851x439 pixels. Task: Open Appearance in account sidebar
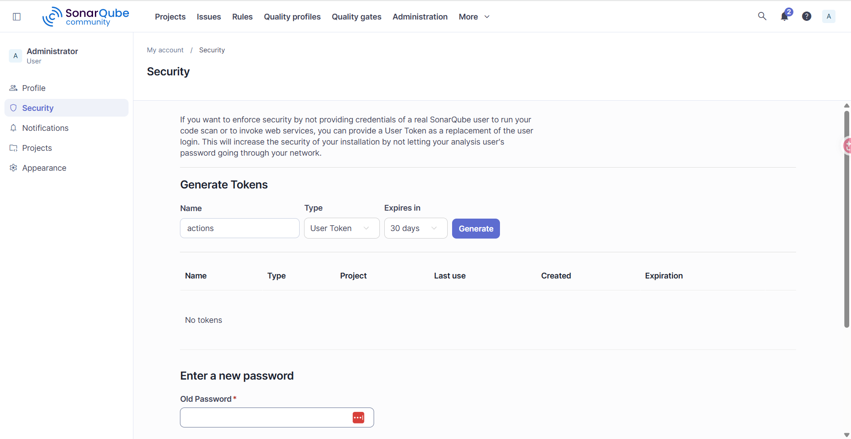click(x=66, y=168)
